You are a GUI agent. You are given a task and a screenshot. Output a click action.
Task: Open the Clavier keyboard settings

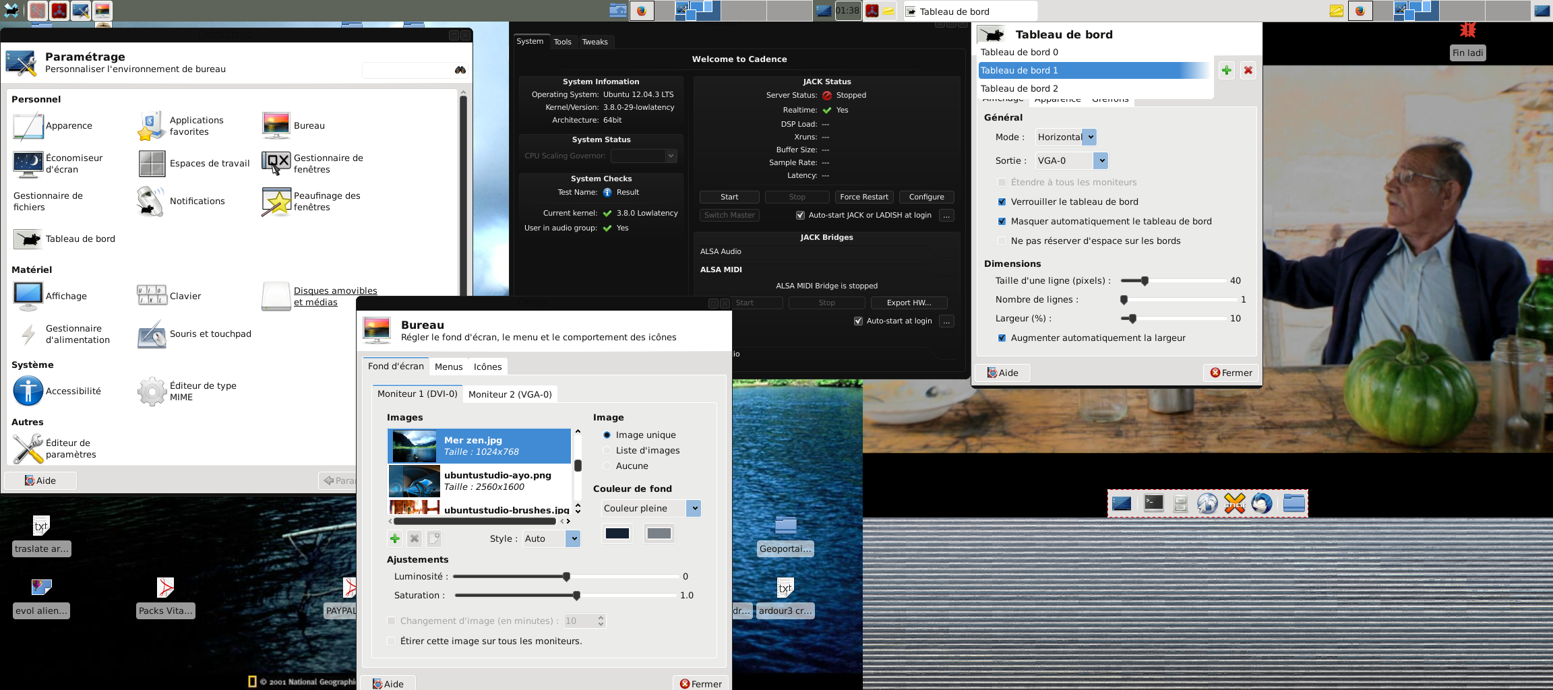click(152, 296)
